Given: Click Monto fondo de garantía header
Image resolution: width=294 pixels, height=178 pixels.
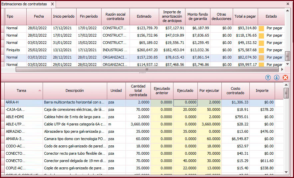Looking at the screenshot, I should coord(198,17).
